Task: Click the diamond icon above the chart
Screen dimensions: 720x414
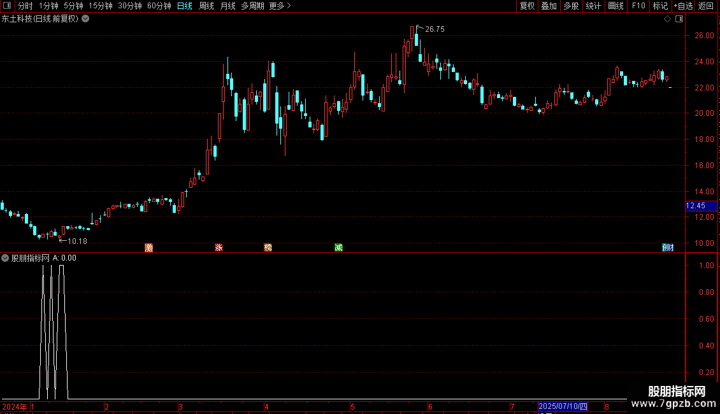Action: pyautogui.click(x=667, y=19)
